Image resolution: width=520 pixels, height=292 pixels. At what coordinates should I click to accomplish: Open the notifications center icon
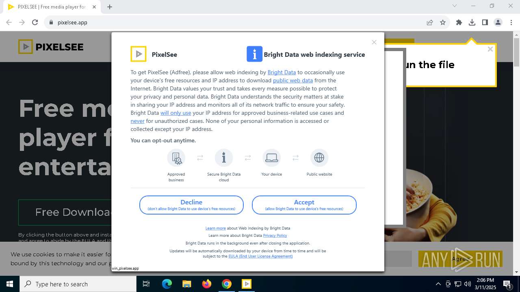click(x=507, y=284)
